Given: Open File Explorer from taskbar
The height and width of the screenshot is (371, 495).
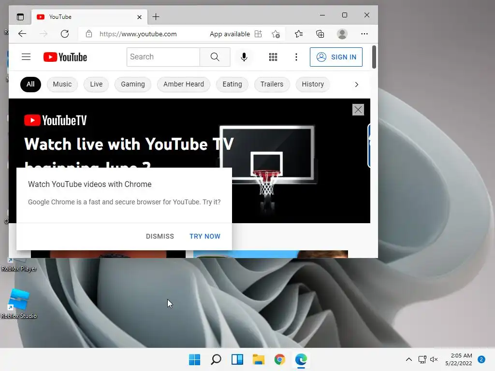Looking at the screenshot, I should (258, 359).
